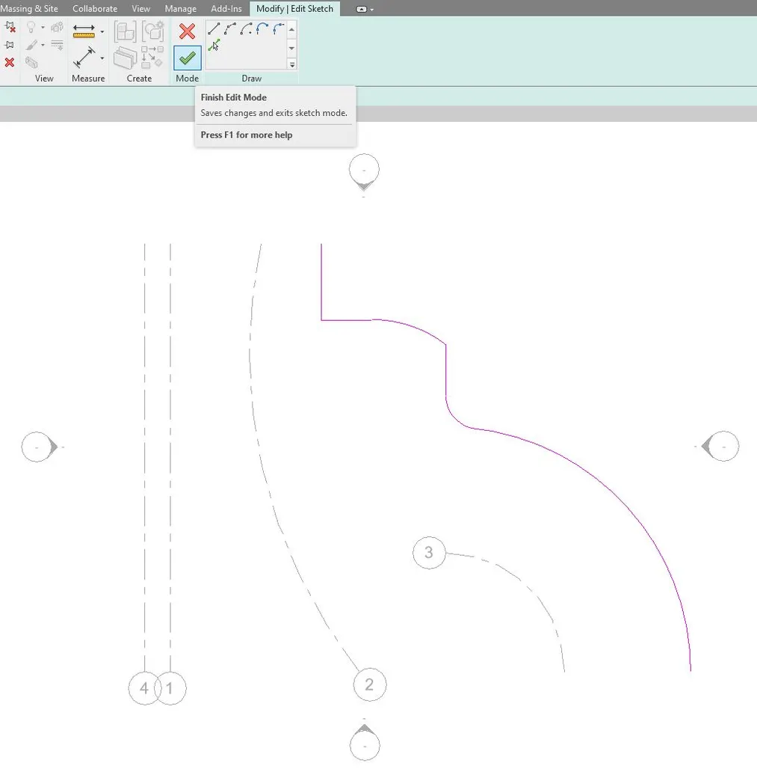Select the Start-End-Radius Arc tool
The height and width of the screenshot is (772, 757).
pos(247,28)
